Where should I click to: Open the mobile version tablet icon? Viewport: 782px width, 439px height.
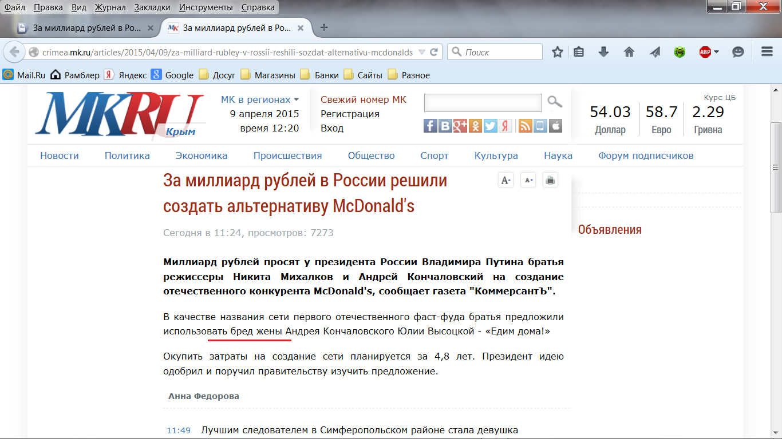[540, 126]
